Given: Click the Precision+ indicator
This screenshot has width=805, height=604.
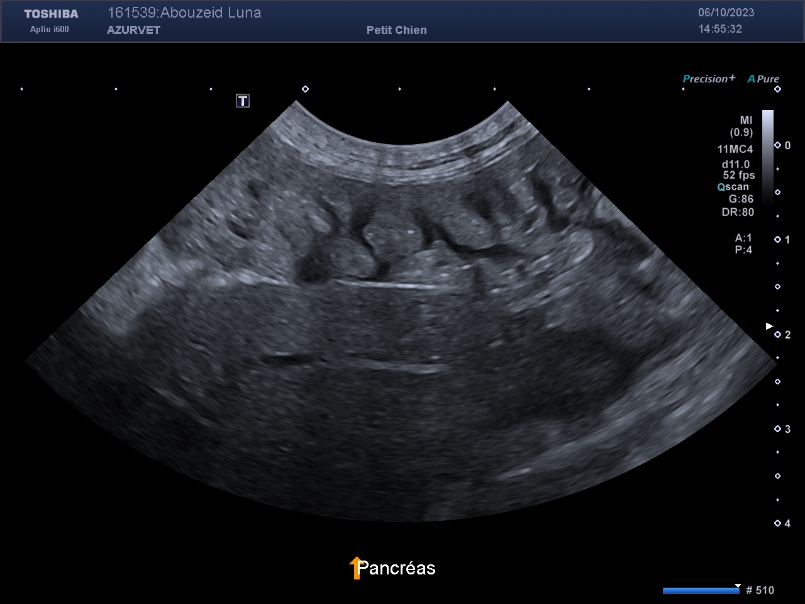Looking at the screenshot, I should pyautogui.click(x=708, y=79).
